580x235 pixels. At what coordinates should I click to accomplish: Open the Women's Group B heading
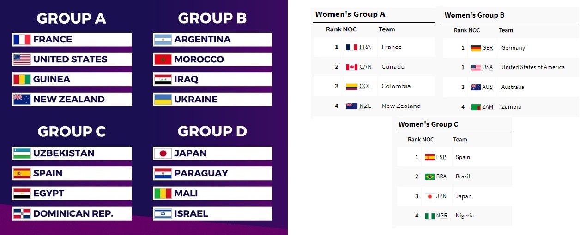coord(474,15)
